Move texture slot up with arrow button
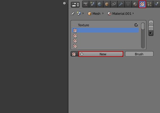The image size is (160, 113). [x=151, y=23]
